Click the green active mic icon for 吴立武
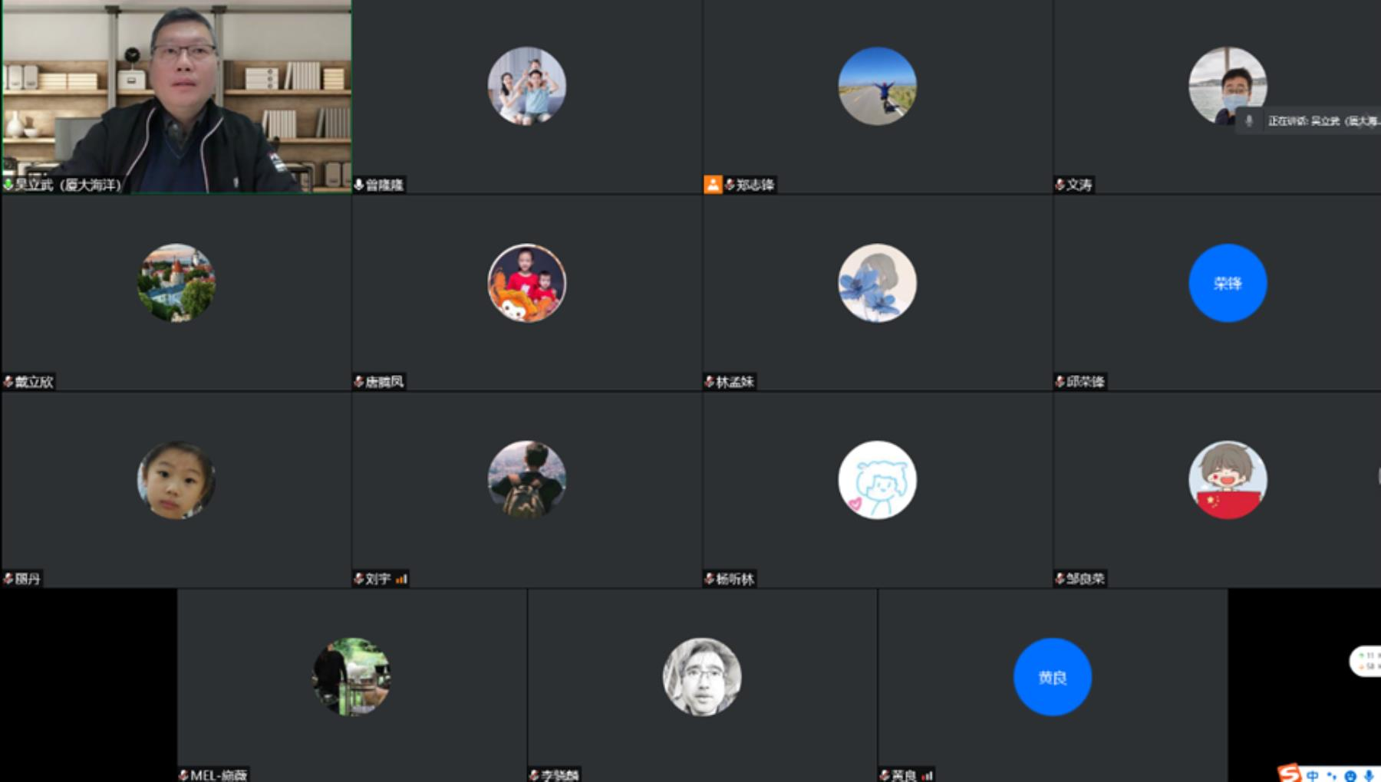 [x=8, y=185]
